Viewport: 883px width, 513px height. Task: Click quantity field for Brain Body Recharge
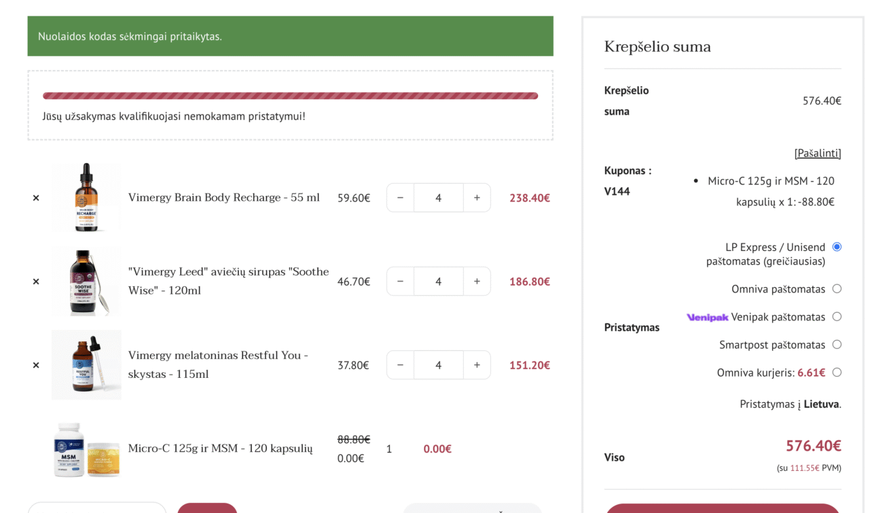(439, 197)
